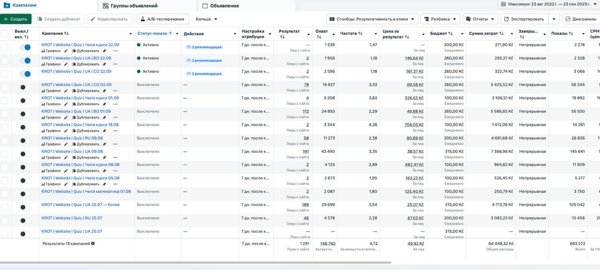Tick checkbox for RU 25.07 campaign row
The image size is (600, 270).
pos(5,220)
